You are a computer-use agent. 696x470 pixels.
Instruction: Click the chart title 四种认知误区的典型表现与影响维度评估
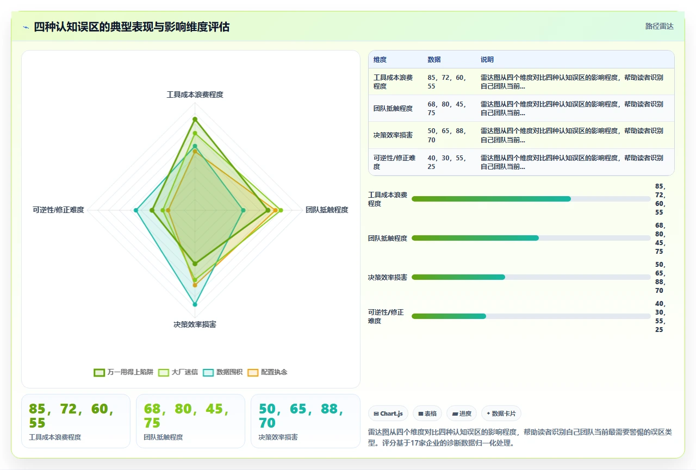[x=132, y=27]
